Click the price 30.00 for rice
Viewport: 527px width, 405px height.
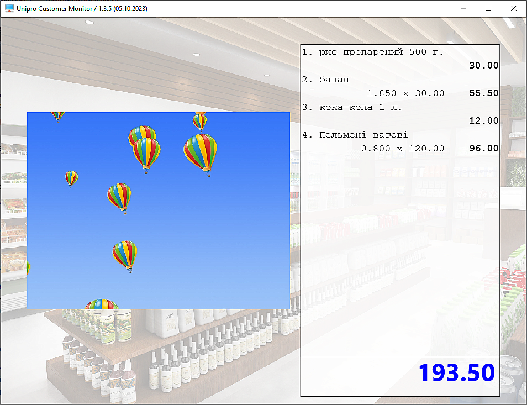click(484, 65)
